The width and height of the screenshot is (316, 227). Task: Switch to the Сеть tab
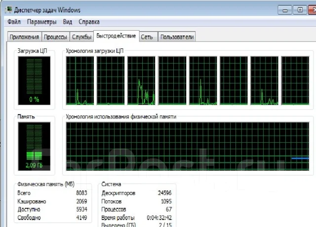[148, 37]
